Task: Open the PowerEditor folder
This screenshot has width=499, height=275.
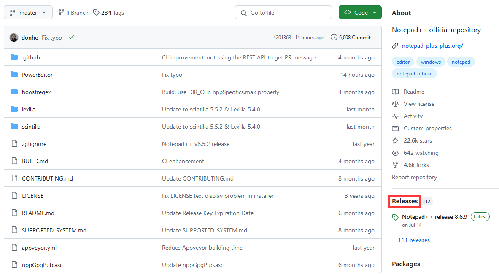Action: click(x=37, y=75)
